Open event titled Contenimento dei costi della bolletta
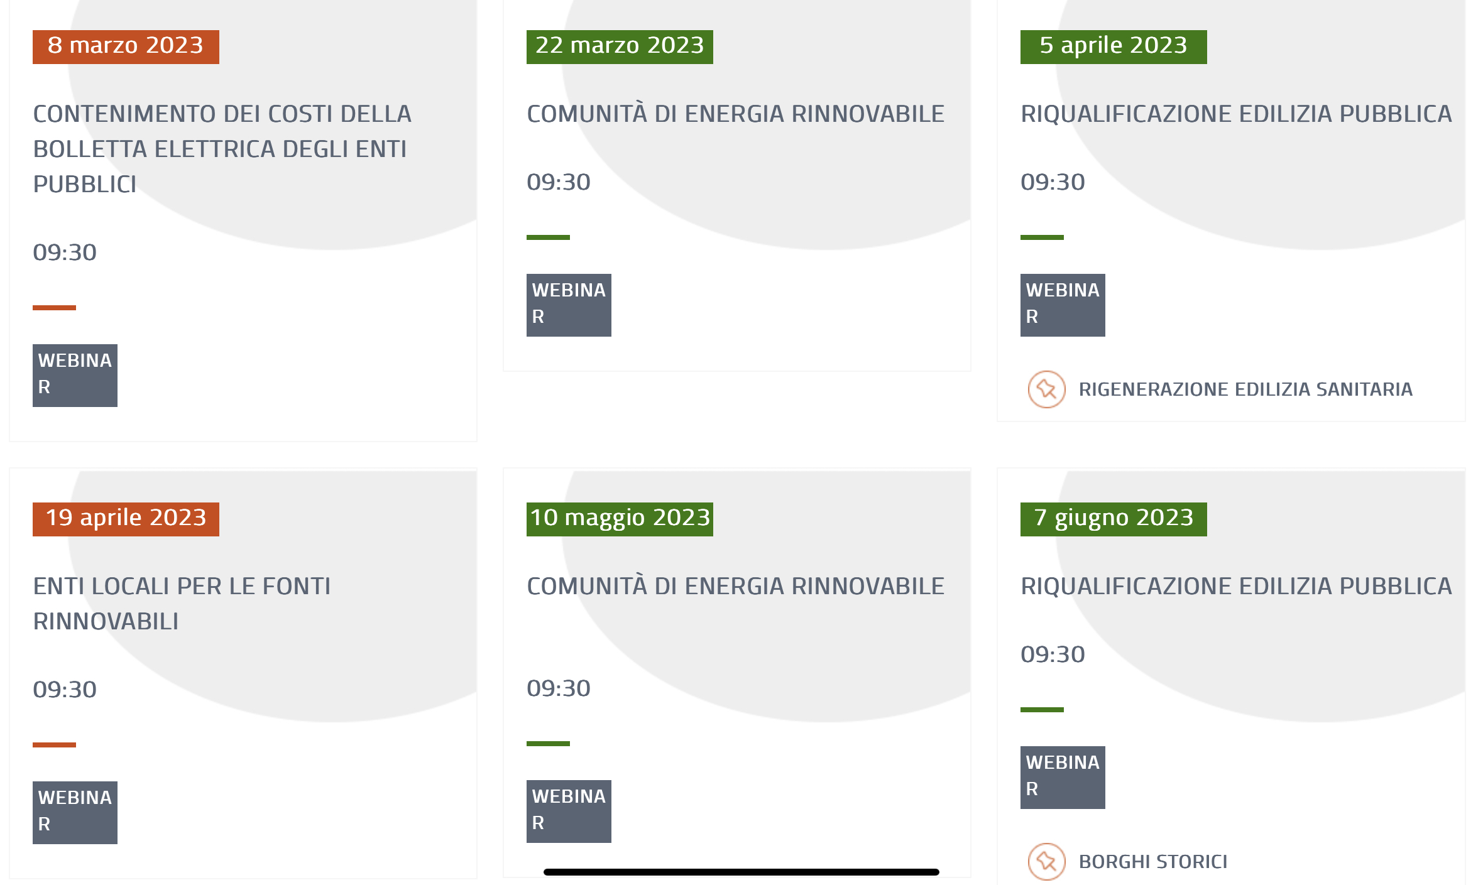Viewport: 1483px width, 885px height. tap(222, 149)
